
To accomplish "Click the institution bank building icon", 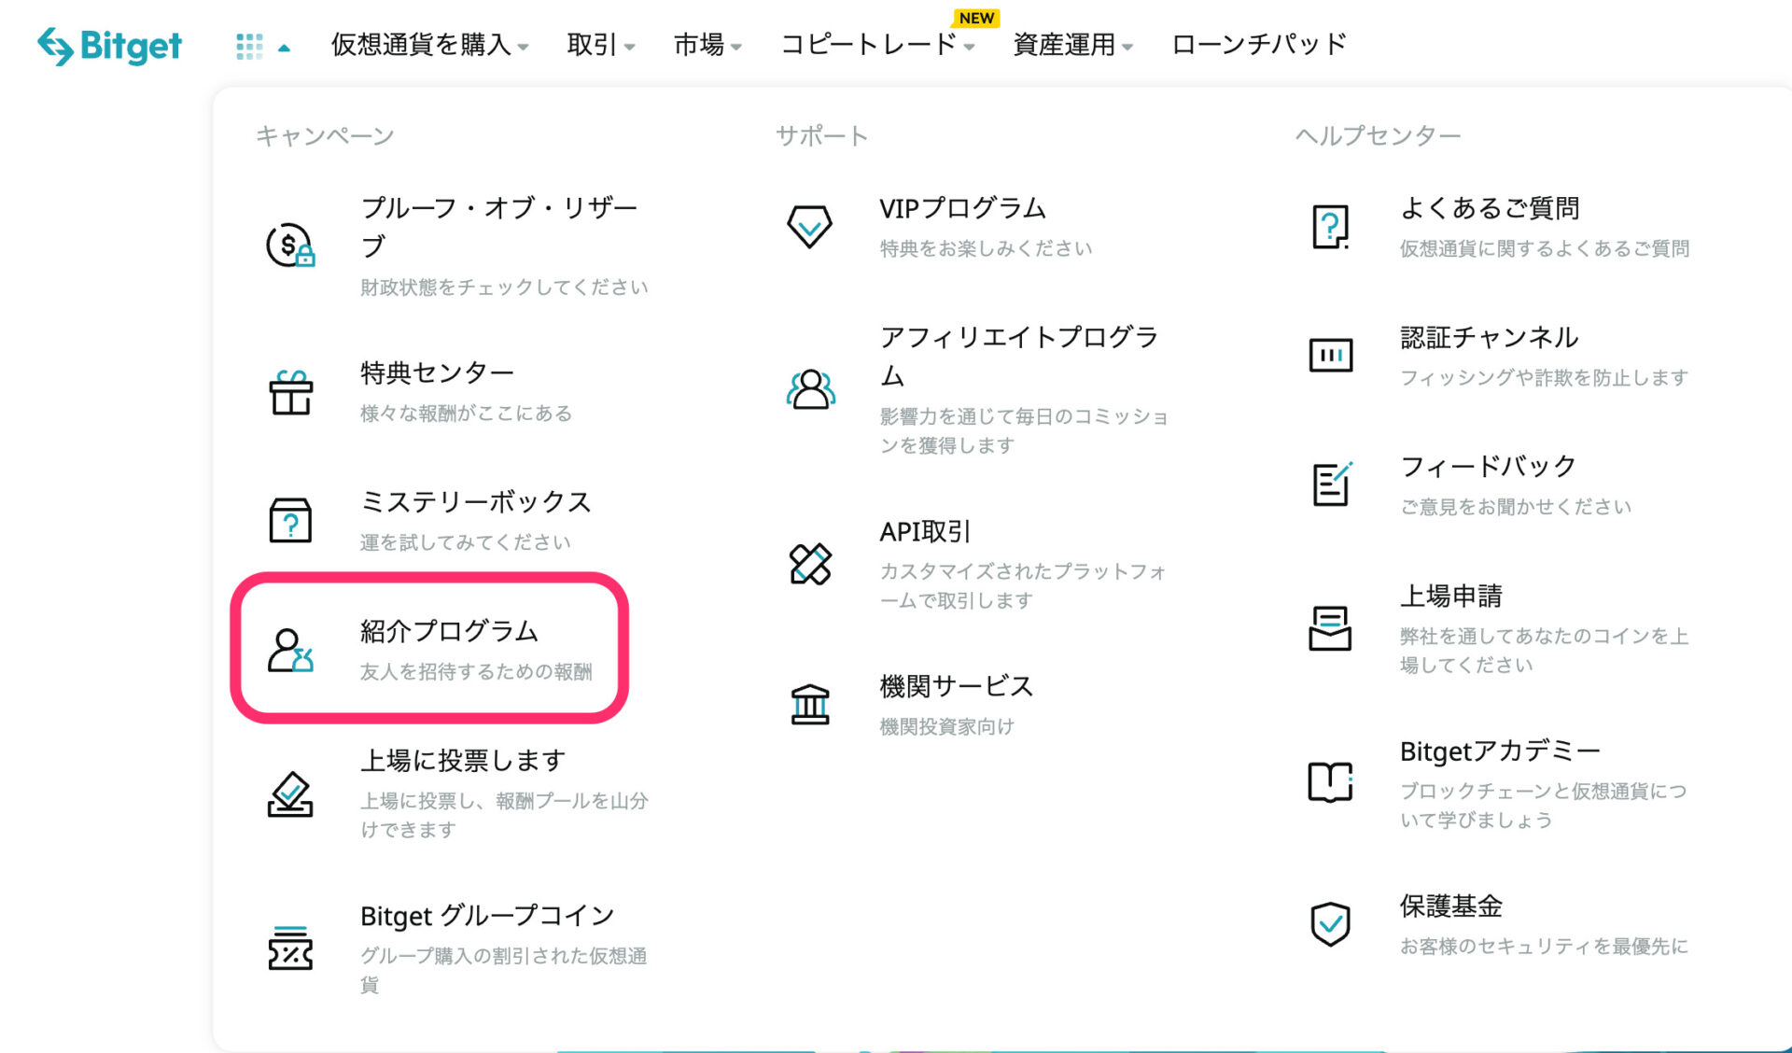I will click(x=810, y=705).
